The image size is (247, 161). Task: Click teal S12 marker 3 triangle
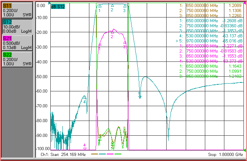(125, 6)
